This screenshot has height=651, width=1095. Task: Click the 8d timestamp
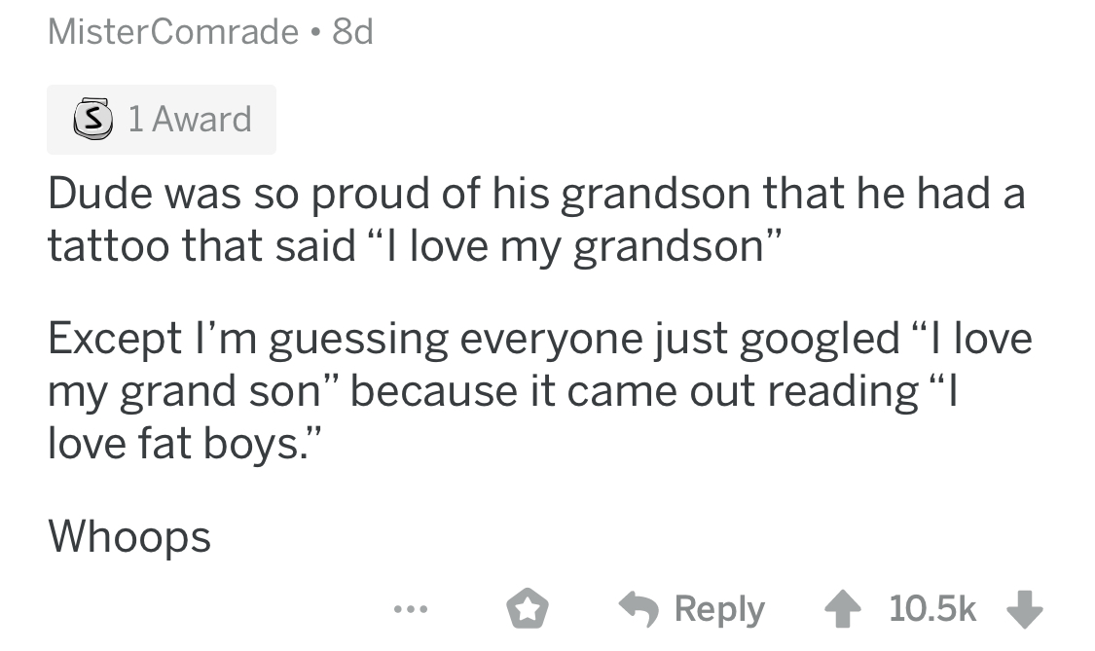click(352, 33)
